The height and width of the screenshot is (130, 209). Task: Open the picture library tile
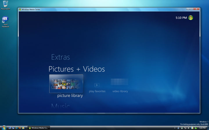click(x=66, y=84)
